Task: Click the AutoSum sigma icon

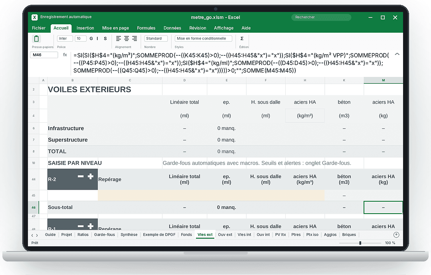Action: coord(242,39)
